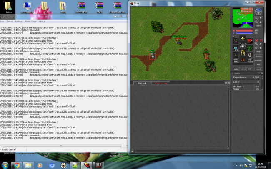The image size is (271, 169).
Task: Open Server menu in Crystal Server
Action: 10,22
